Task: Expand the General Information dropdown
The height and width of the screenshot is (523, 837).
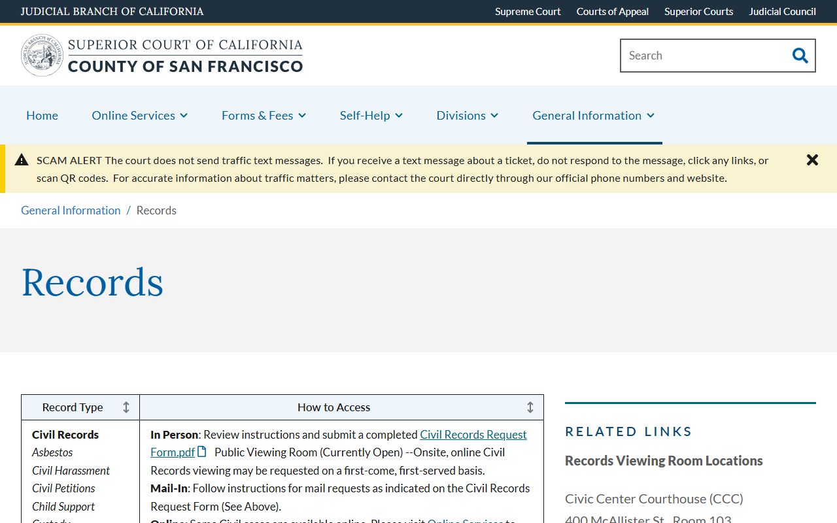Action: coord(594,115)
